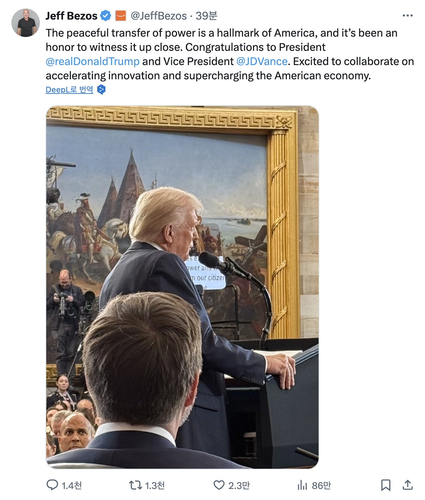Click the DeepL로 번역 translate link
425x500 pixels.
pyautogui.click(x=69, y=90)
